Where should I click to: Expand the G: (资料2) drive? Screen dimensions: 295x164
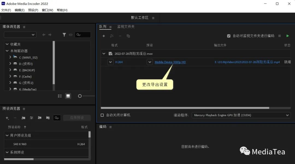(x=10, y=82)
